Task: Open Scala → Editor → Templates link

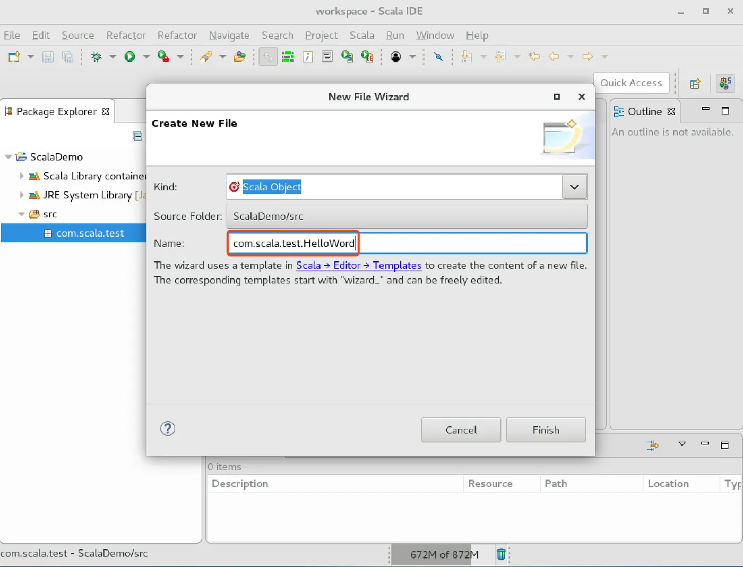Action: pos(359,265)
